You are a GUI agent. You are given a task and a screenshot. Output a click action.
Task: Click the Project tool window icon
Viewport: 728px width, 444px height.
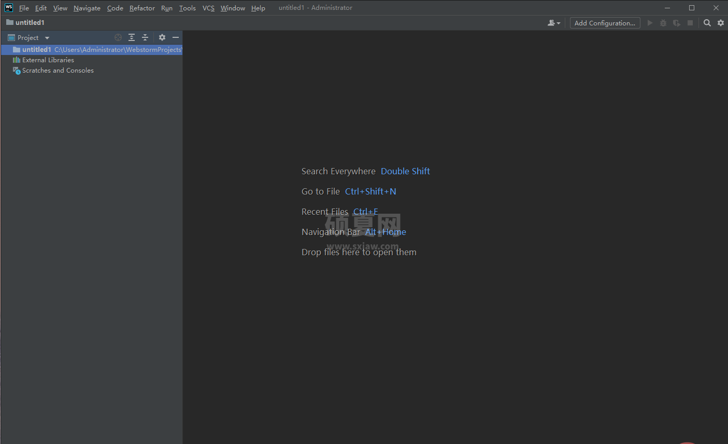coord(11,37)
